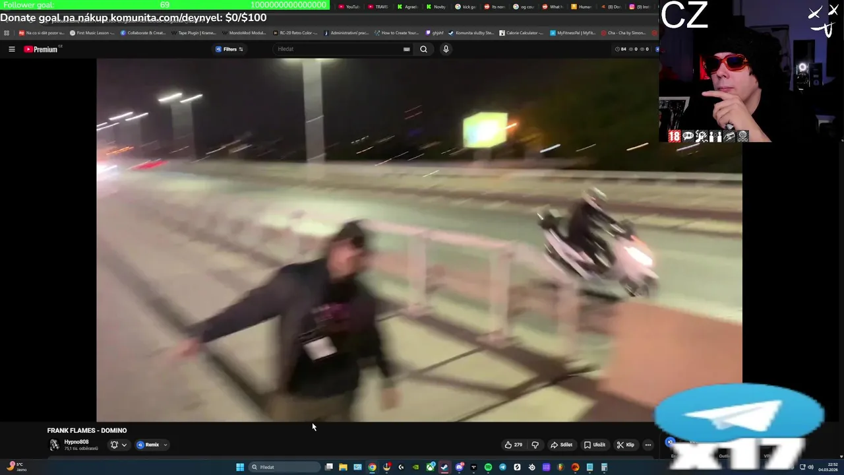The image size is (844, 475).
Task: Open the RC-20 Retro Color bookmark
Action: (x=295, y=32)
